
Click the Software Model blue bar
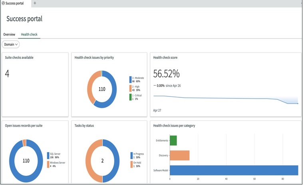234,170
